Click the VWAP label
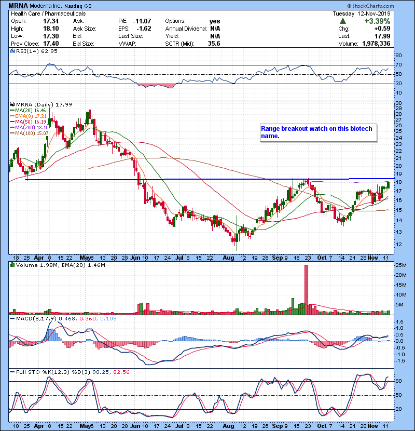 127,44
